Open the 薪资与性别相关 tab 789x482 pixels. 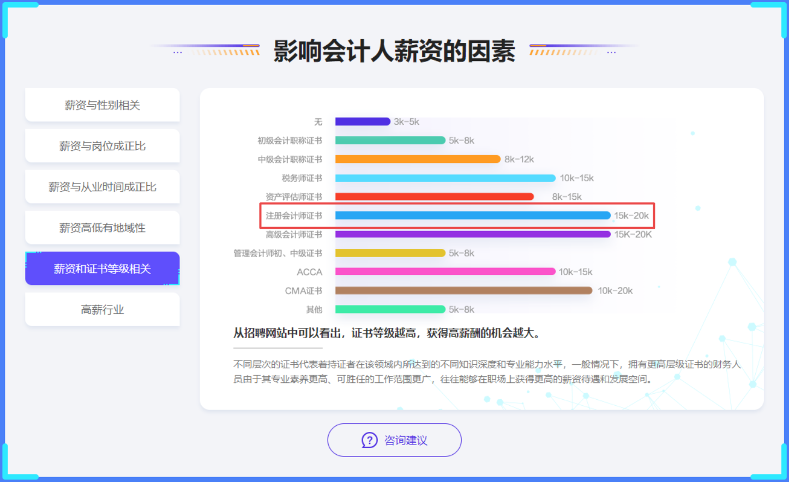coord(103,105)
